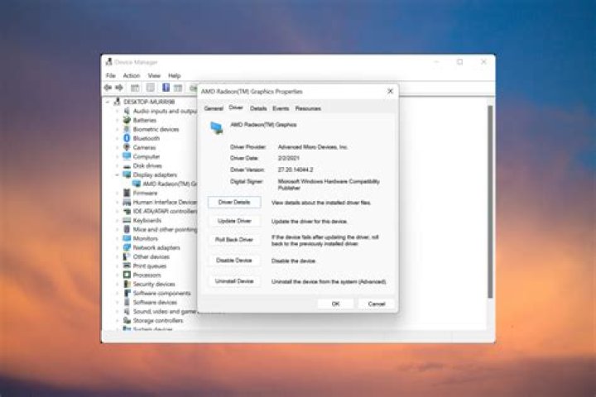This screenshot has height=397, width=596.
Task: Switch to the Resources tab
Action: [x=308, y=108]
